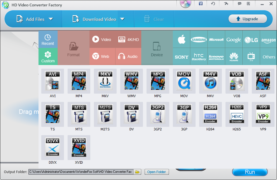
Task: Expand the Add Files dropdown arrow
Action: click(x=51, y=19)
